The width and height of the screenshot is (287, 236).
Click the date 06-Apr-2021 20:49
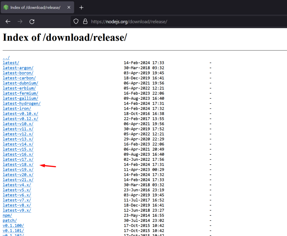[144, 149]
